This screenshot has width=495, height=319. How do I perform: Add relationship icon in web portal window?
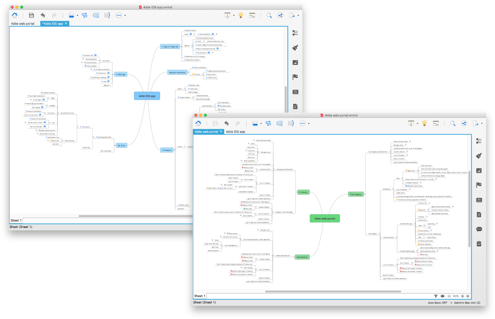(268, 123)
